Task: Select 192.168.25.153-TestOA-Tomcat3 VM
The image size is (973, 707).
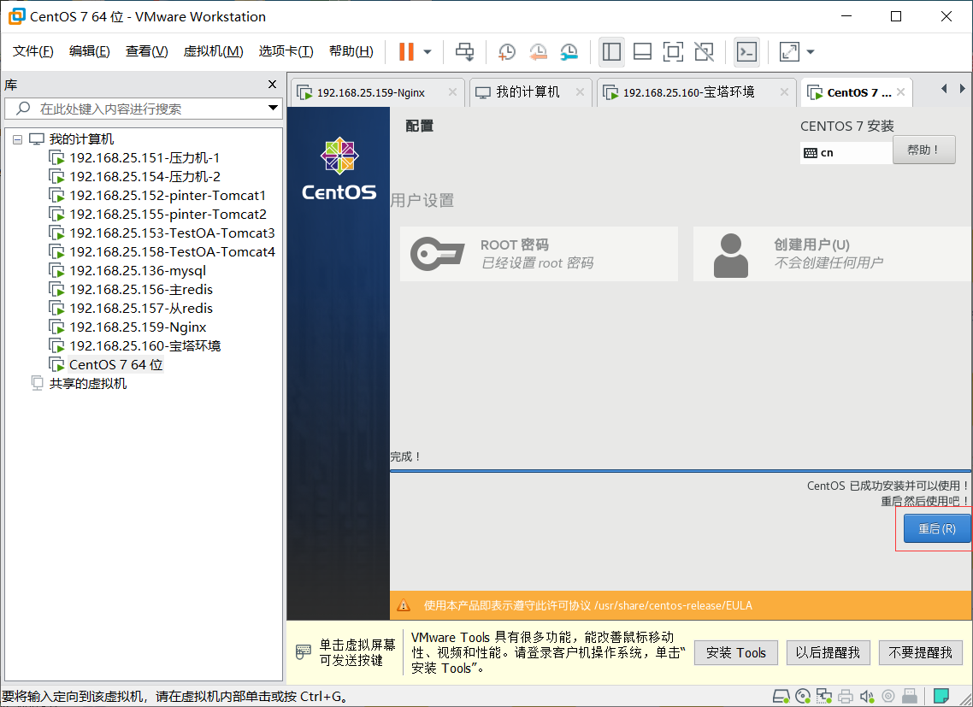Action: (172, 233)
